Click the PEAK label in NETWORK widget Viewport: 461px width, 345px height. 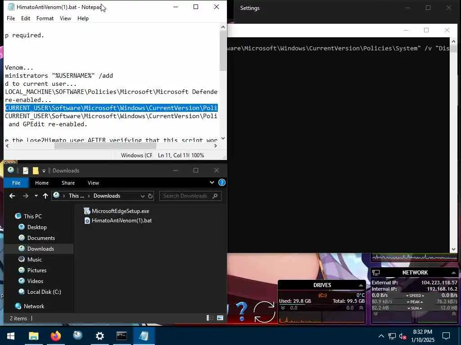415,301
